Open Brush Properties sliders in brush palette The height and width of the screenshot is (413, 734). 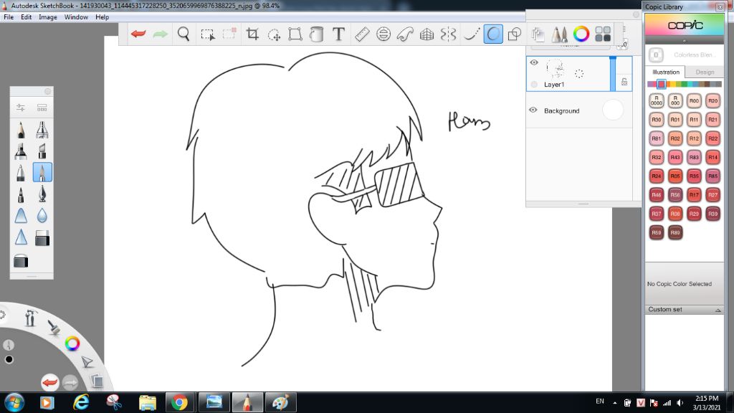(x=21, y=108)
